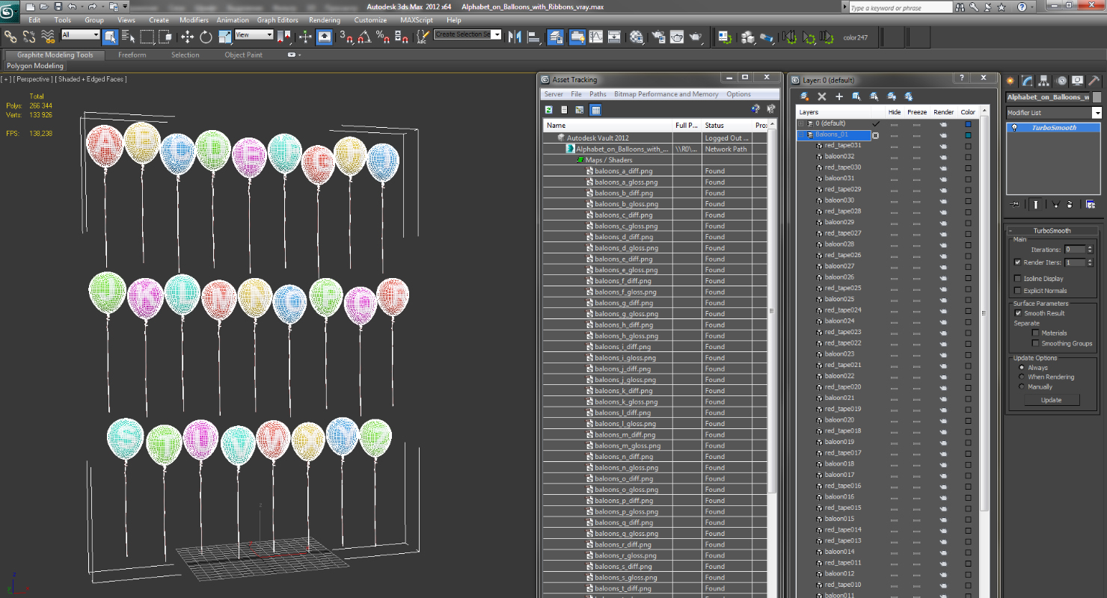Collapse the TurboSmooth rollout header
Screen dimensions: 1107x598
point(1052,231)
